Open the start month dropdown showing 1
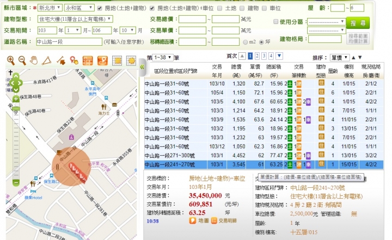Viewport: 392px width, 240px height. click(x=73, y=30)
